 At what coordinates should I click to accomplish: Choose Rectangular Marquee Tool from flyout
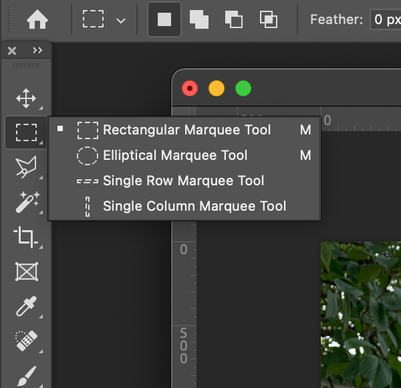184,130
